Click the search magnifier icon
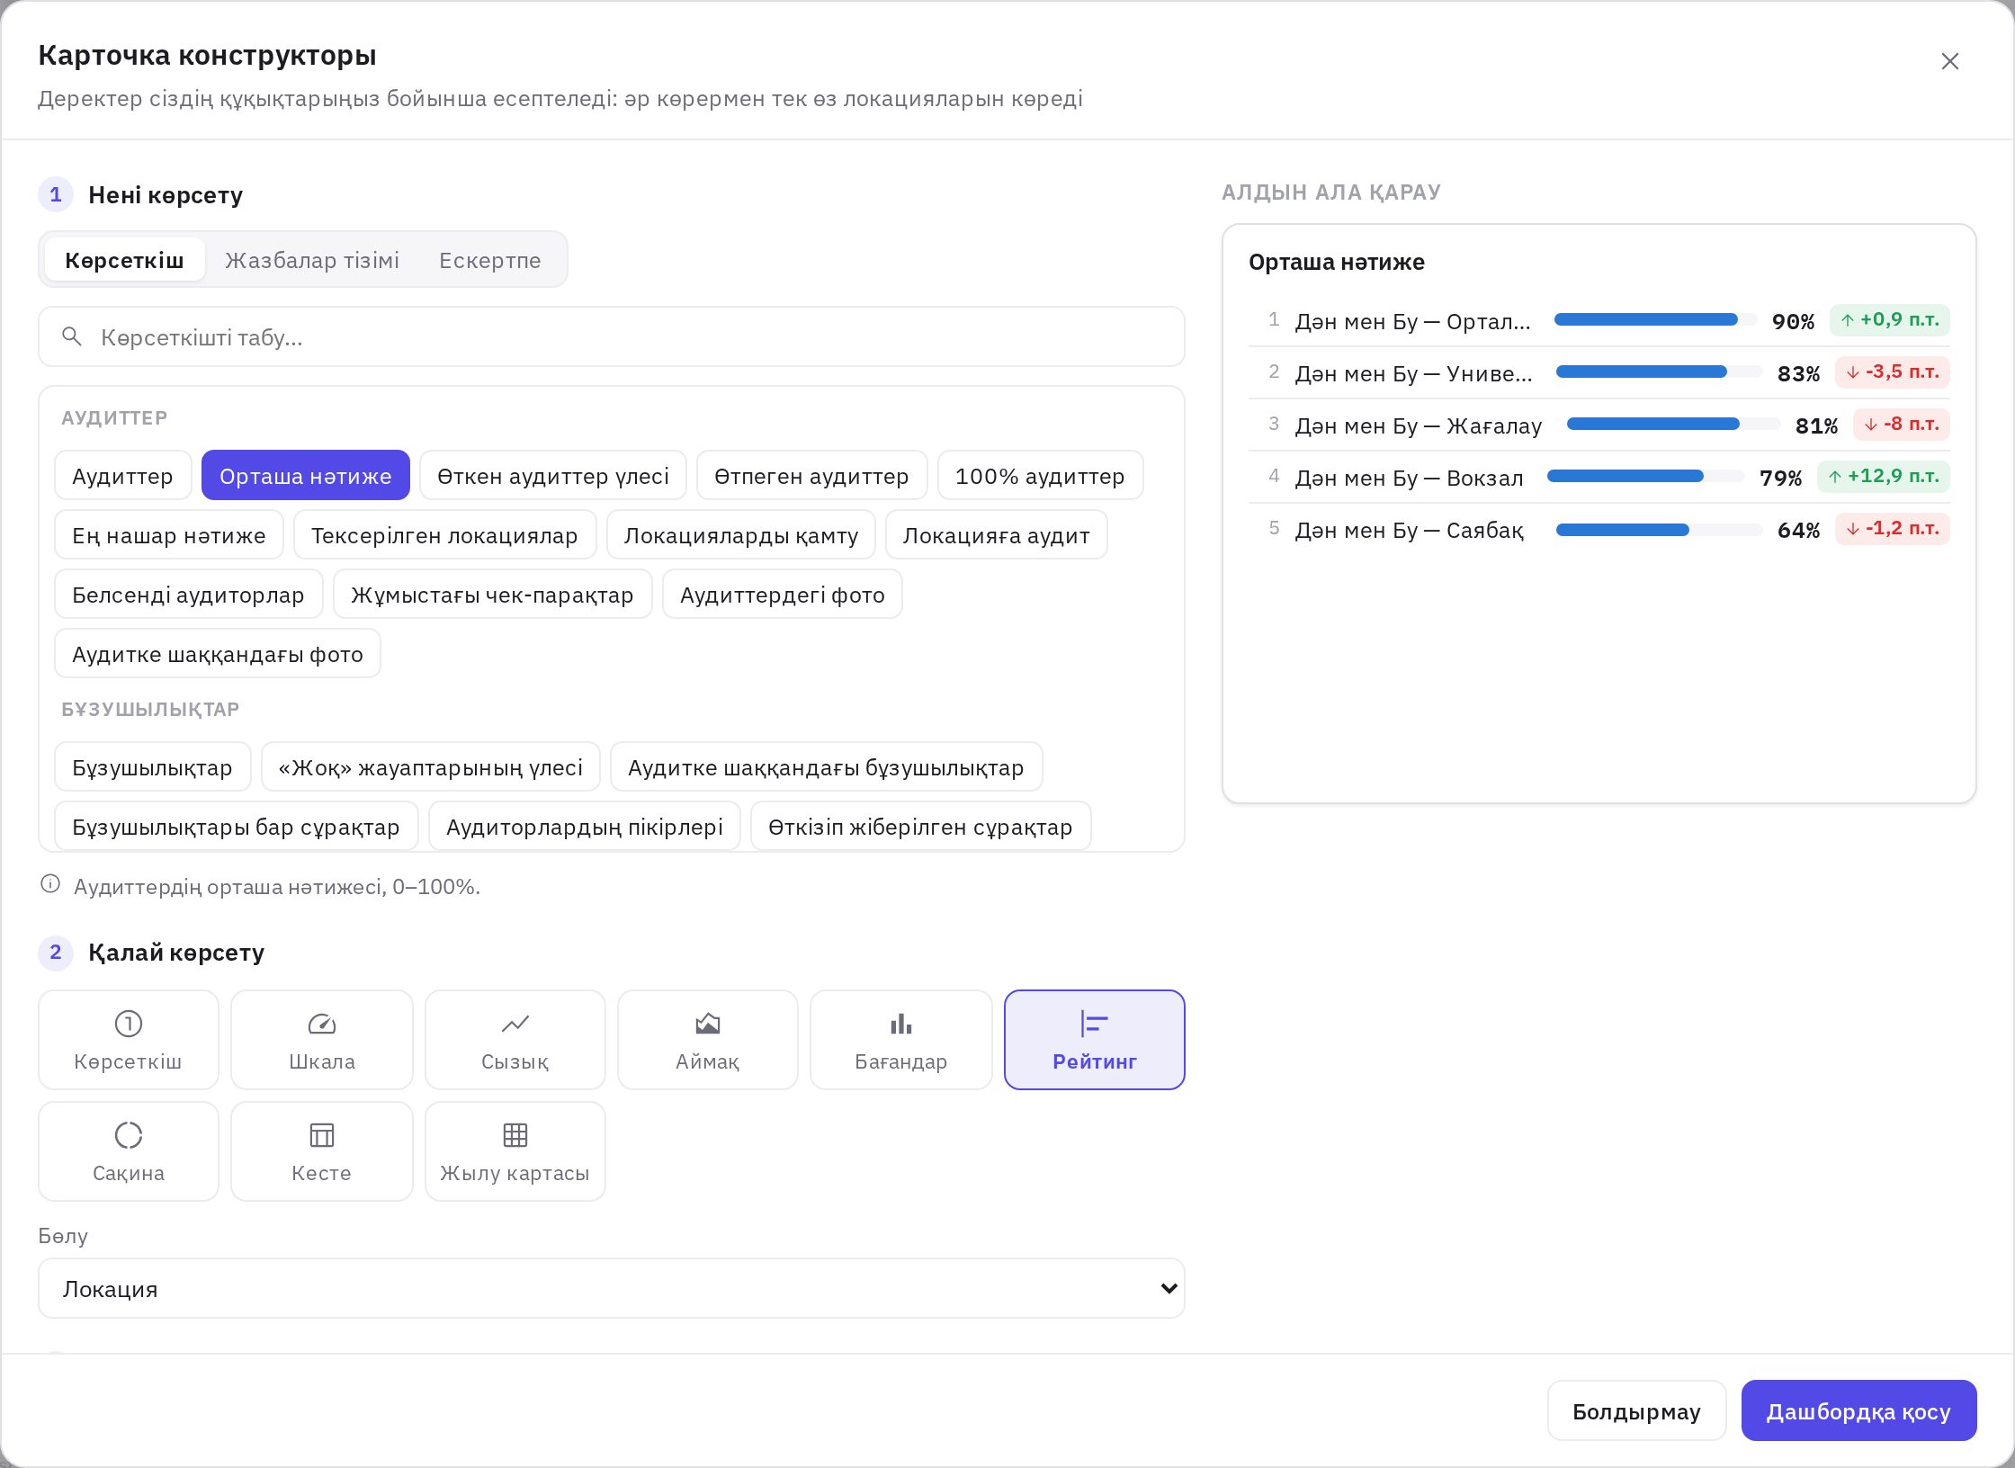 (x=72, y=337)
